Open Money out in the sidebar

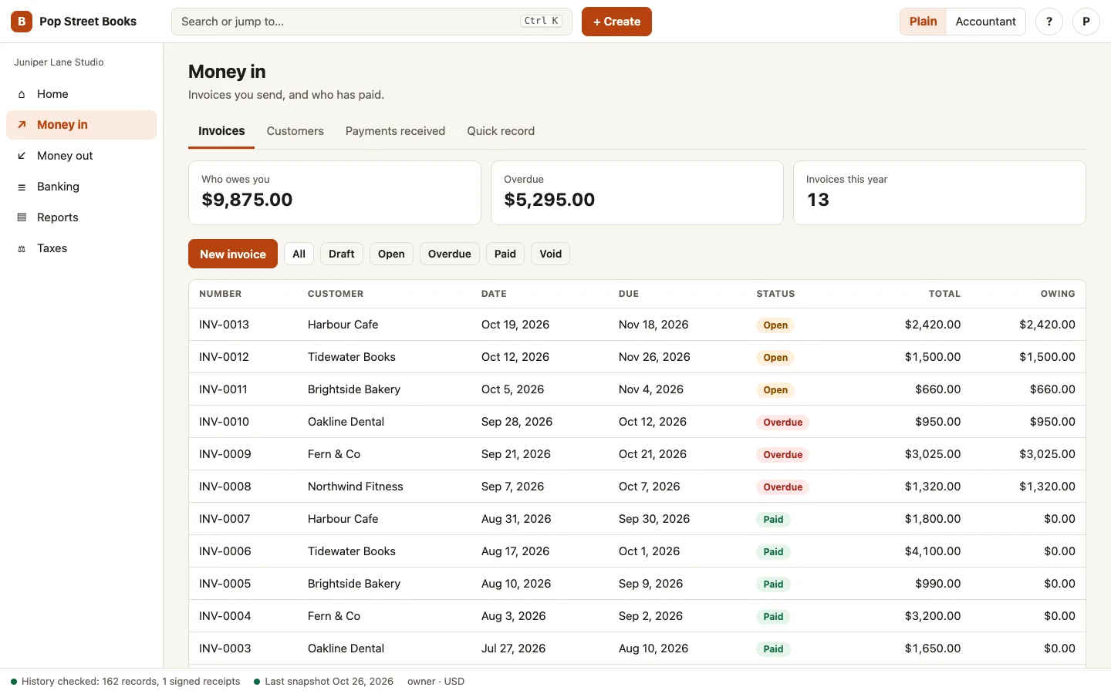pyautogui.click(x=82, y=156)
